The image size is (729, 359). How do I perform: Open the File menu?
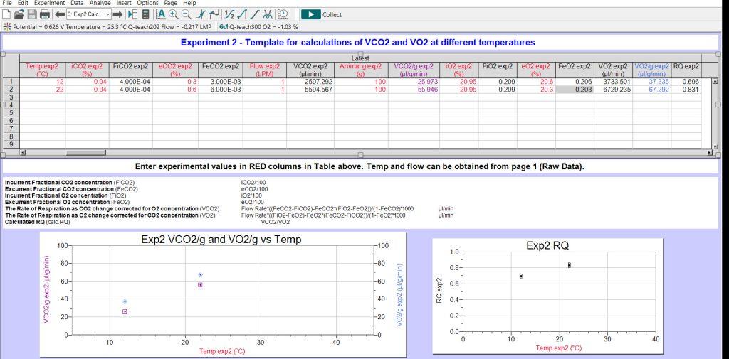[7, 3]
